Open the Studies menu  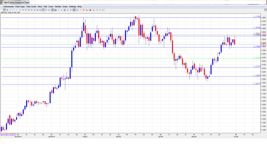58,7
